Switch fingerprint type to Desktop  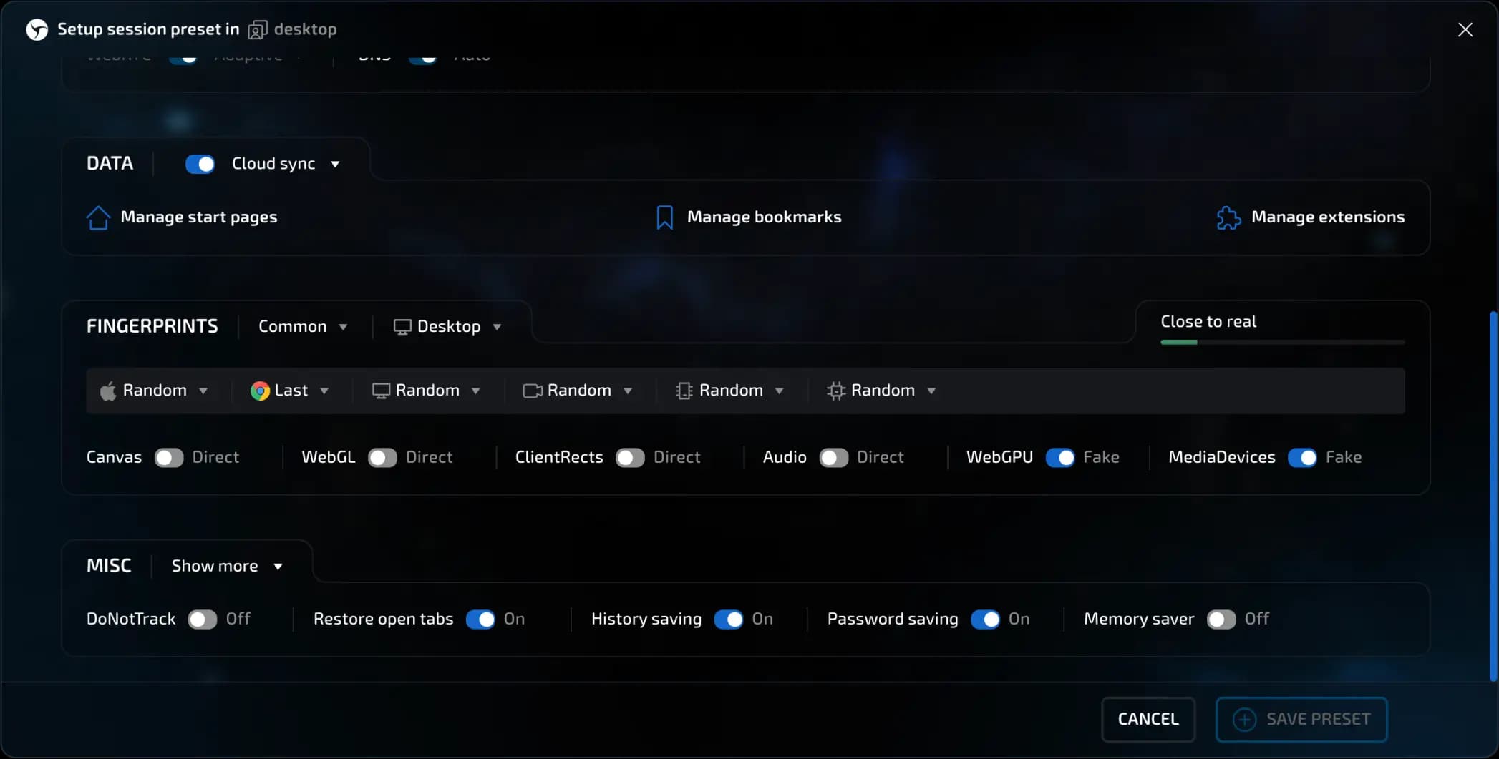coord(448,326)
